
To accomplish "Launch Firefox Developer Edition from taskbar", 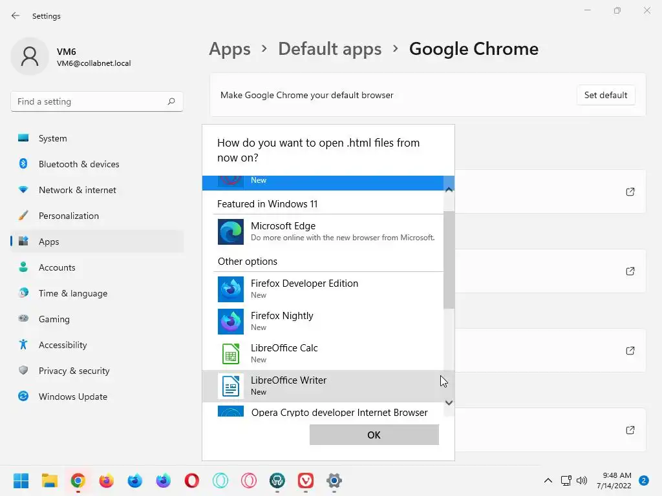I will coord(134,480).
